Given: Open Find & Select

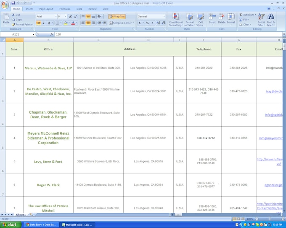Looking at the screenshot, I should click(271, 20).
